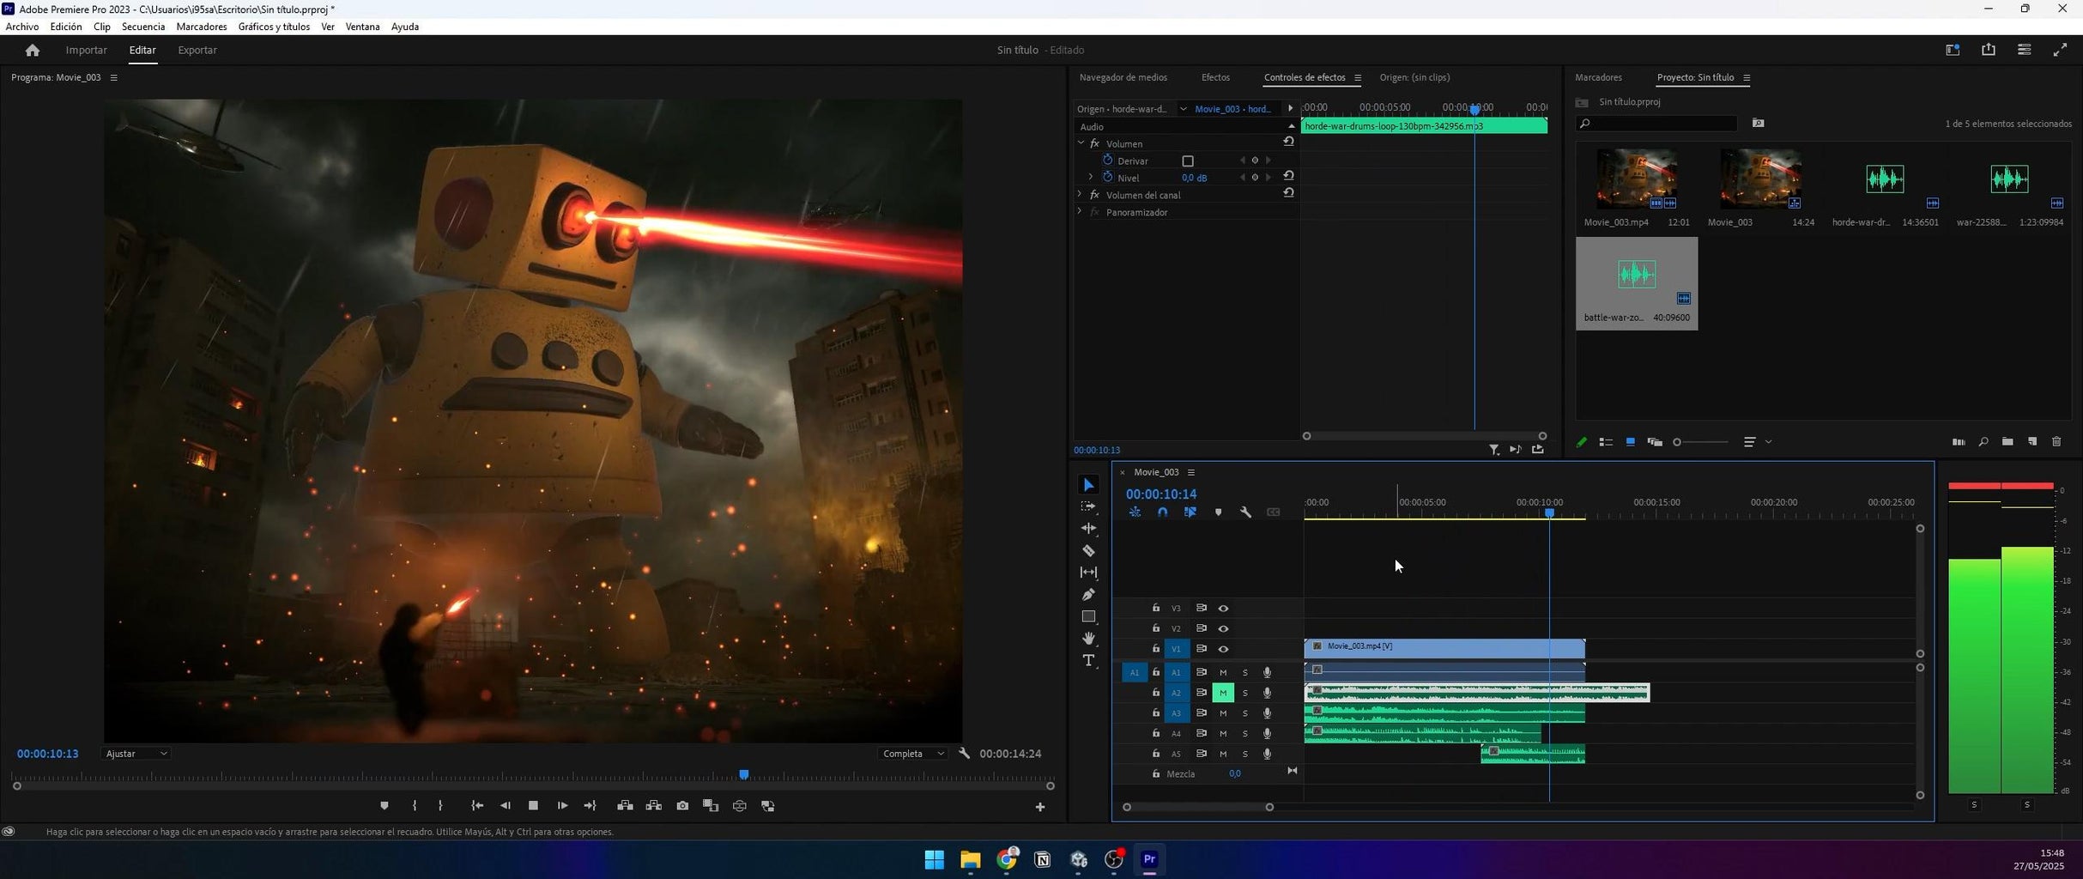The image size is (2083, 879).
Task: Open timeline display settings wrench
Action: [1245, 512]
